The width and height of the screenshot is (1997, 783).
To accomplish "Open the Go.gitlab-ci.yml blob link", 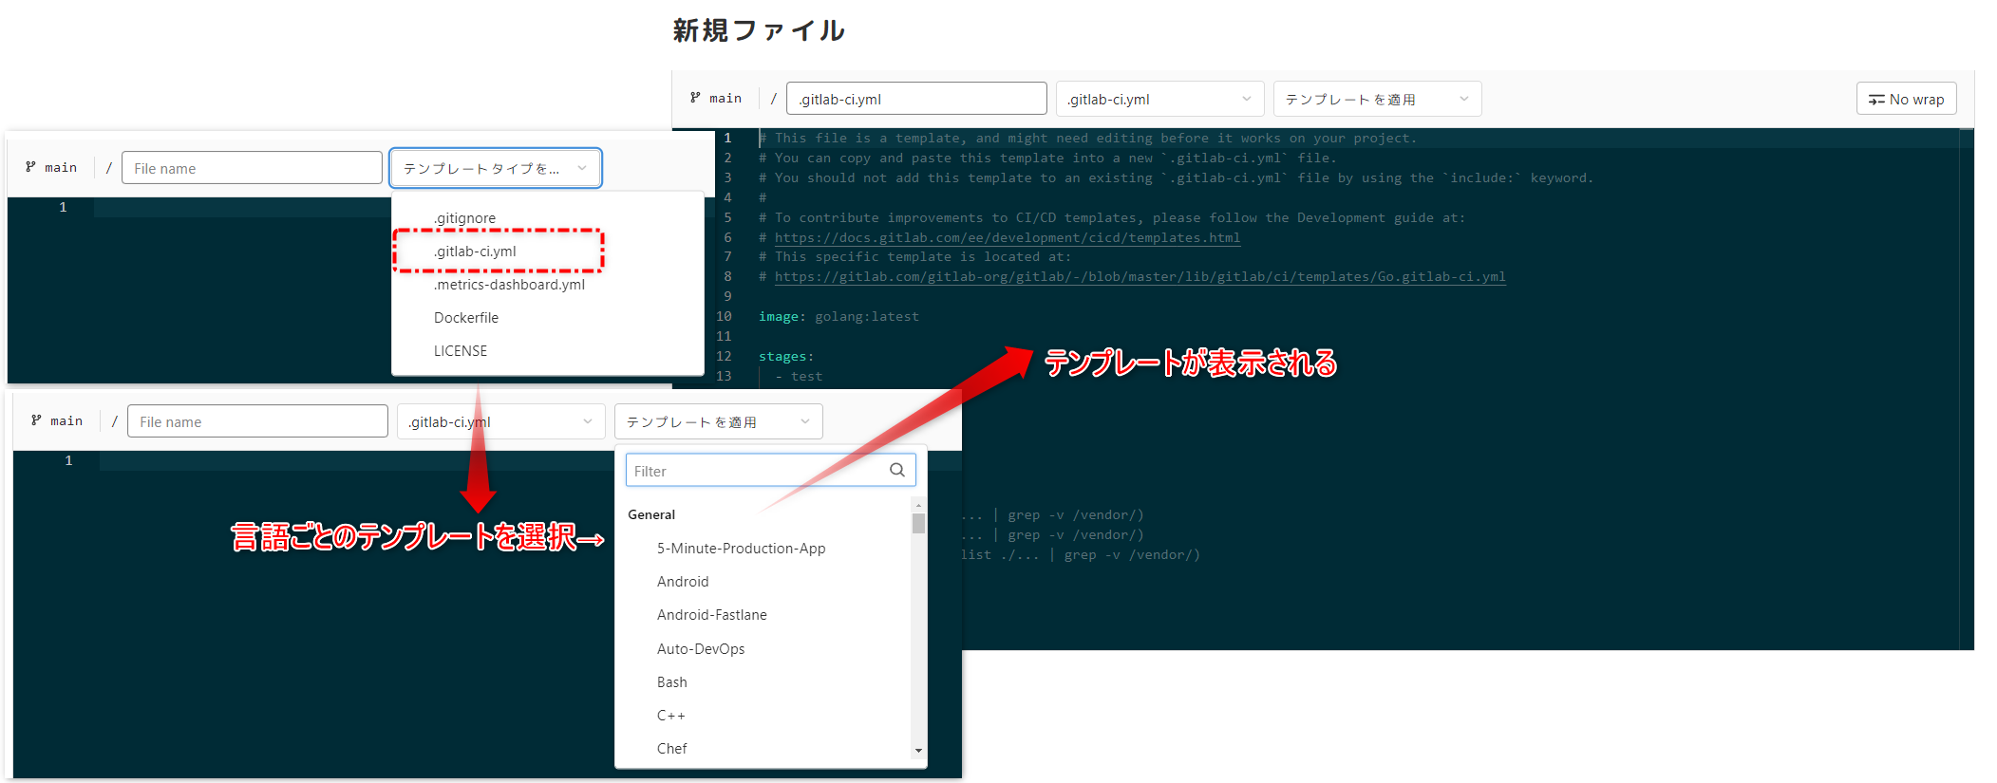I will pos(1140,276).
